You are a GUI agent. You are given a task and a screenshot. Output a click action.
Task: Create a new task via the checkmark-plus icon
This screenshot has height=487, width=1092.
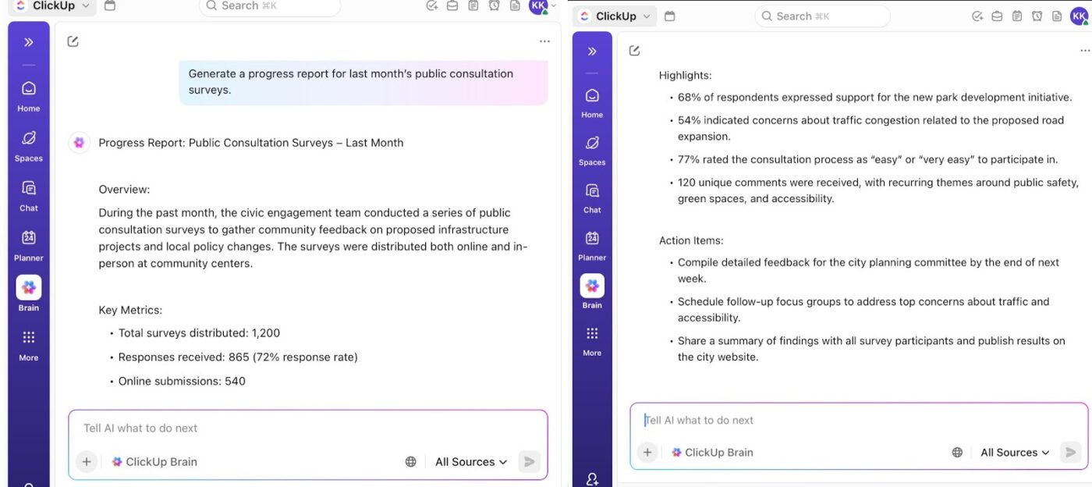click(x=431, y=5)
